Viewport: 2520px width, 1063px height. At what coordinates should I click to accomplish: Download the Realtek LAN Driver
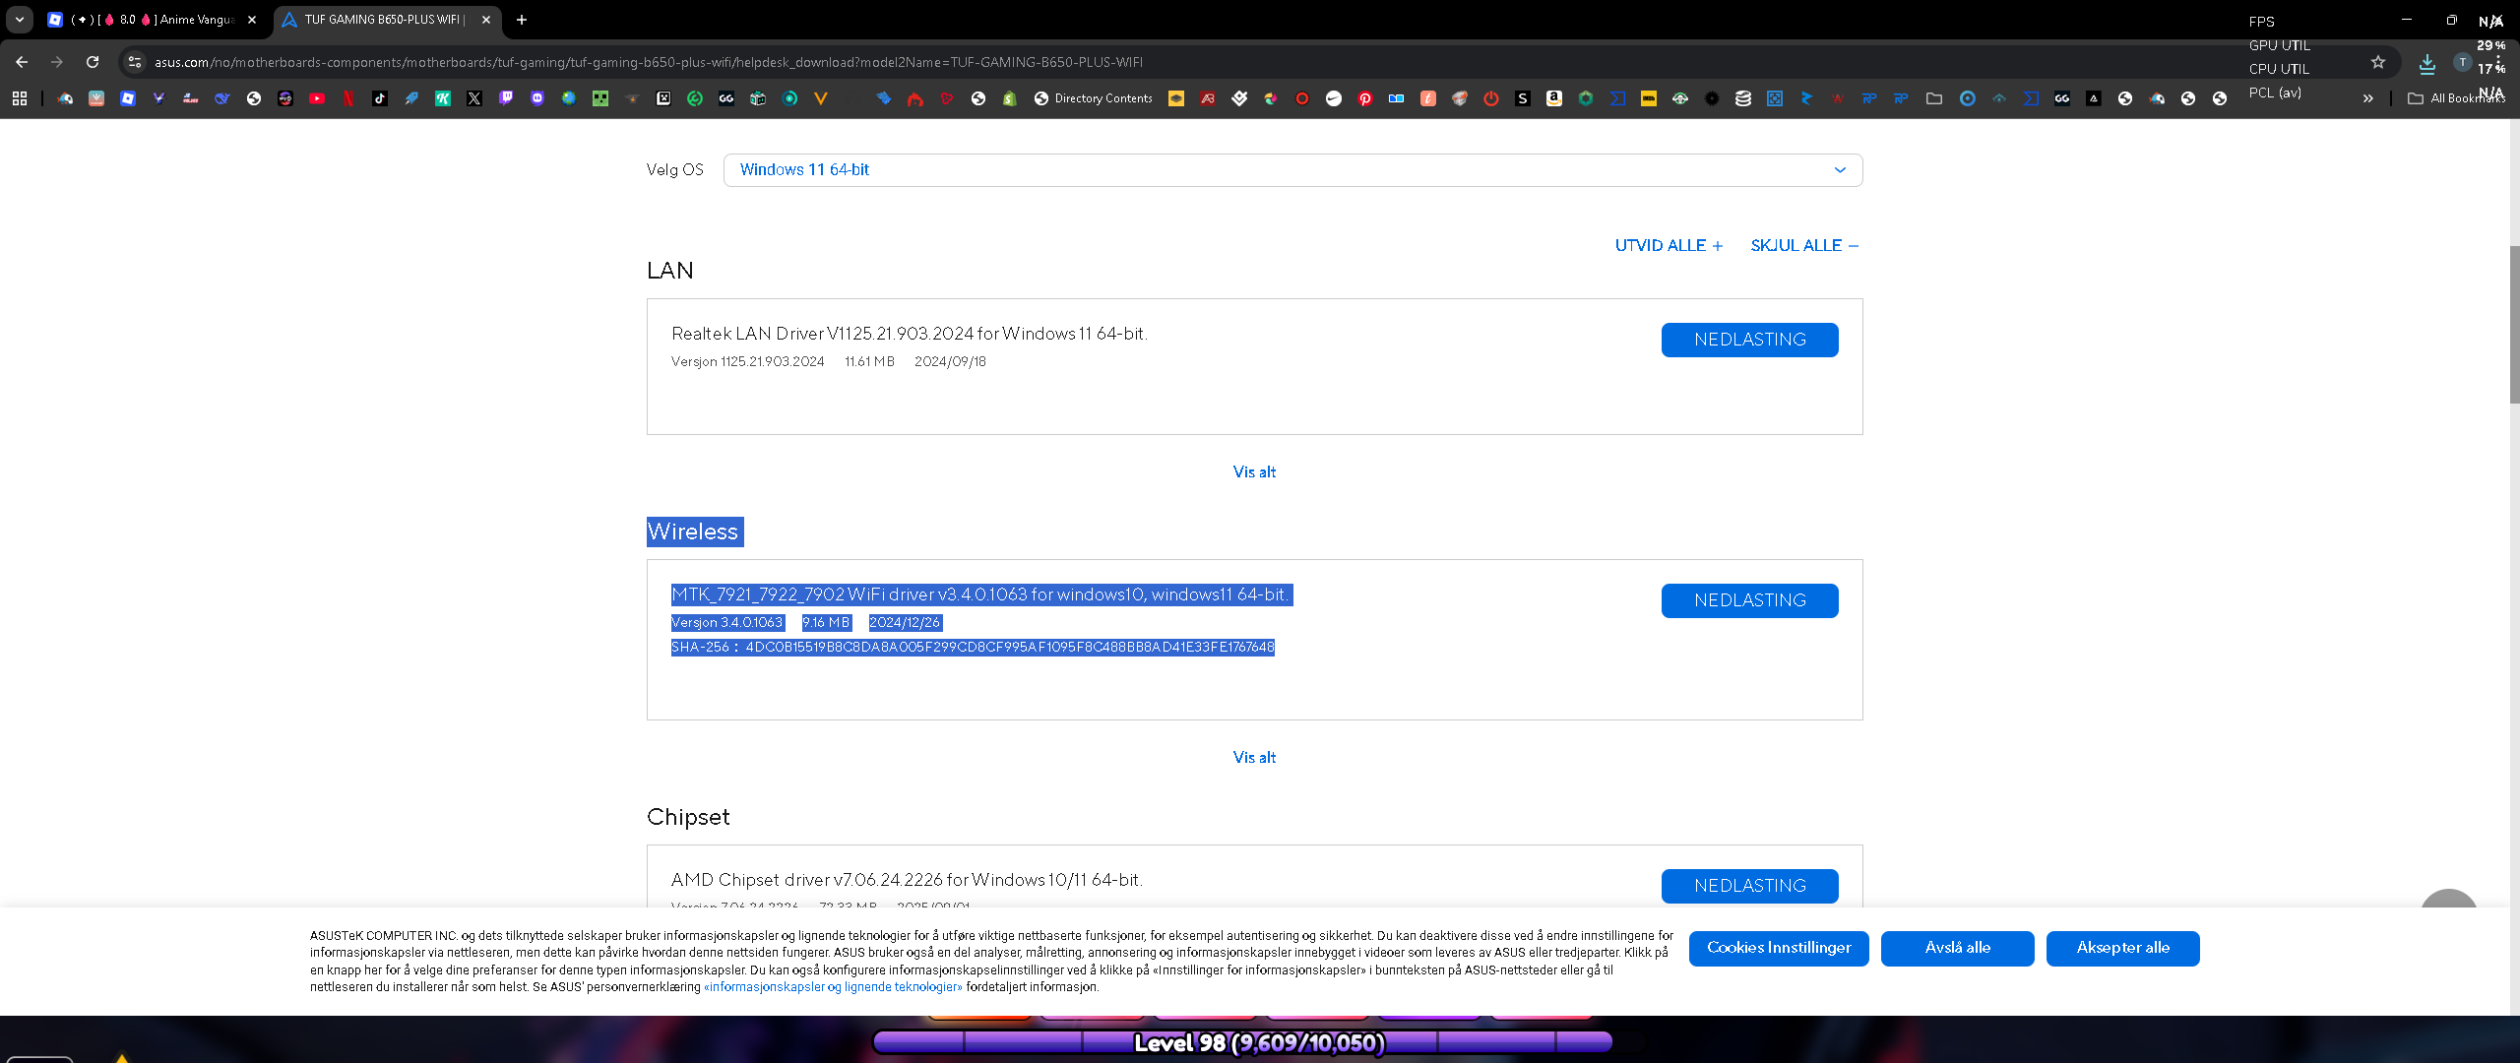tap(1749, 340)
